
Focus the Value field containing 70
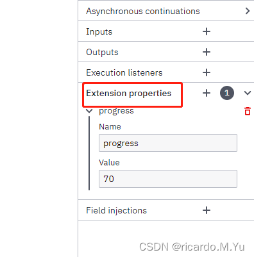pos(168,179)
